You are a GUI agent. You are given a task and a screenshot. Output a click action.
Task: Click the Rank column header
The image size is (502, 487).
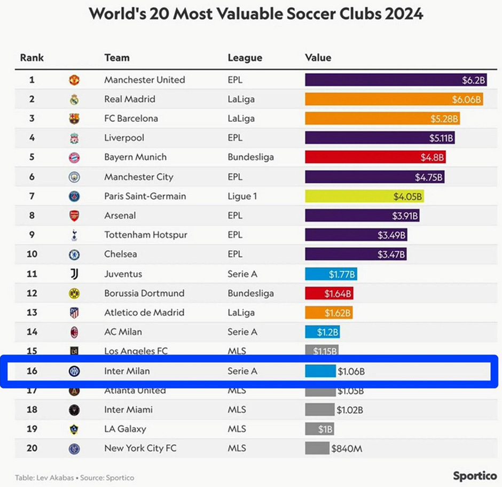pyautogui.click(x=32, y=58)
